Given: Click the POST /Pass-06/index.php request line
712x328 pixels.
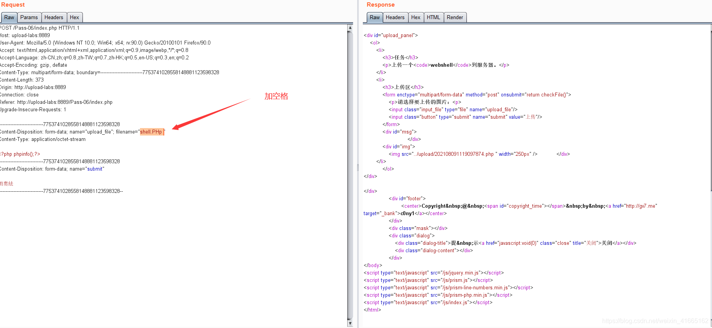Looking at the screenshot, I should tap(40, 28).
